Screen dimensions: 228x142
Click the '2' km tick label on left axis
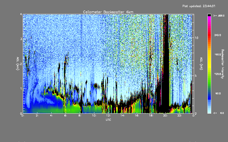[x=21, y=64]
